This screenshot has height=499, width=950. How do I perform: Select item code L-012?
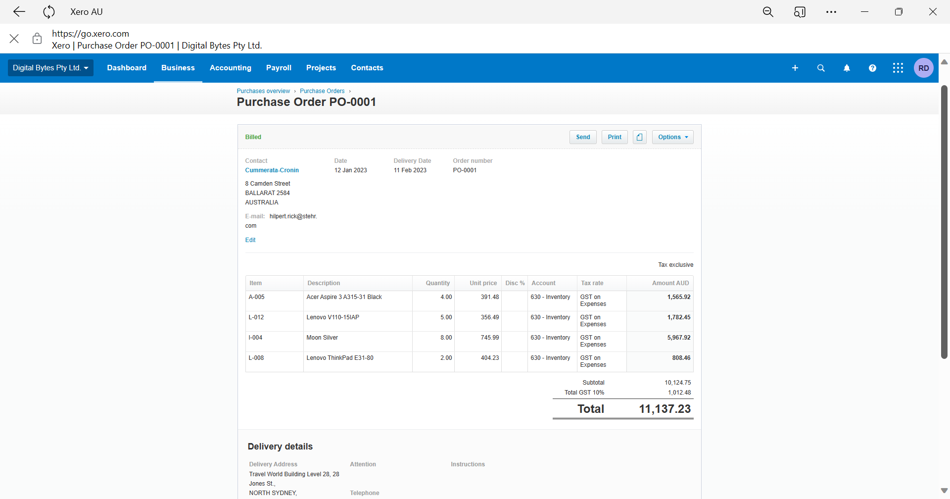256,317
